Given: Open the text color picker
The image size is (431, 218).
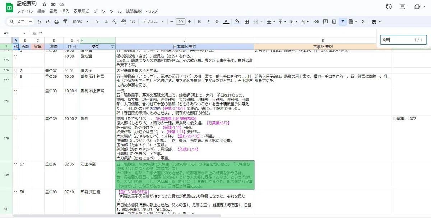Looking at the screenshot, I should [x=226, y=22].
